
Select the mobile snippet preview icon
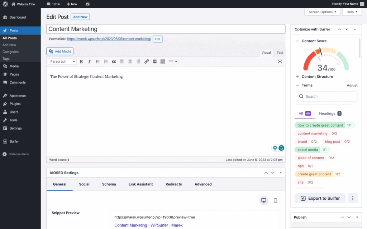click(275, 200)
